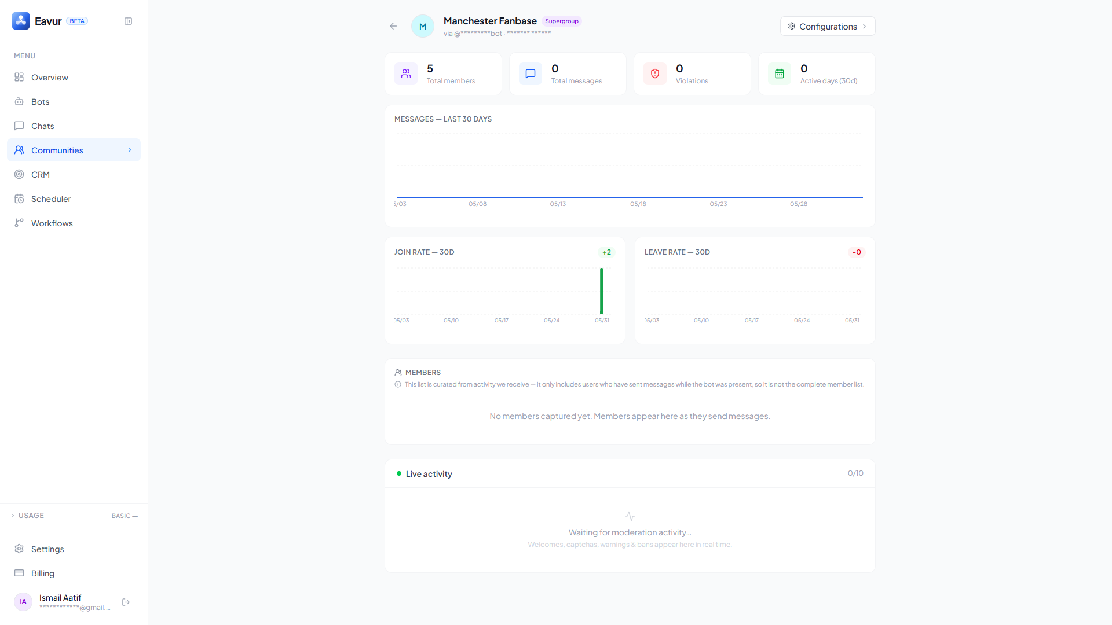Collapse the sidebar panel icon
The image size is (1112, 625).
click(129, 21)
